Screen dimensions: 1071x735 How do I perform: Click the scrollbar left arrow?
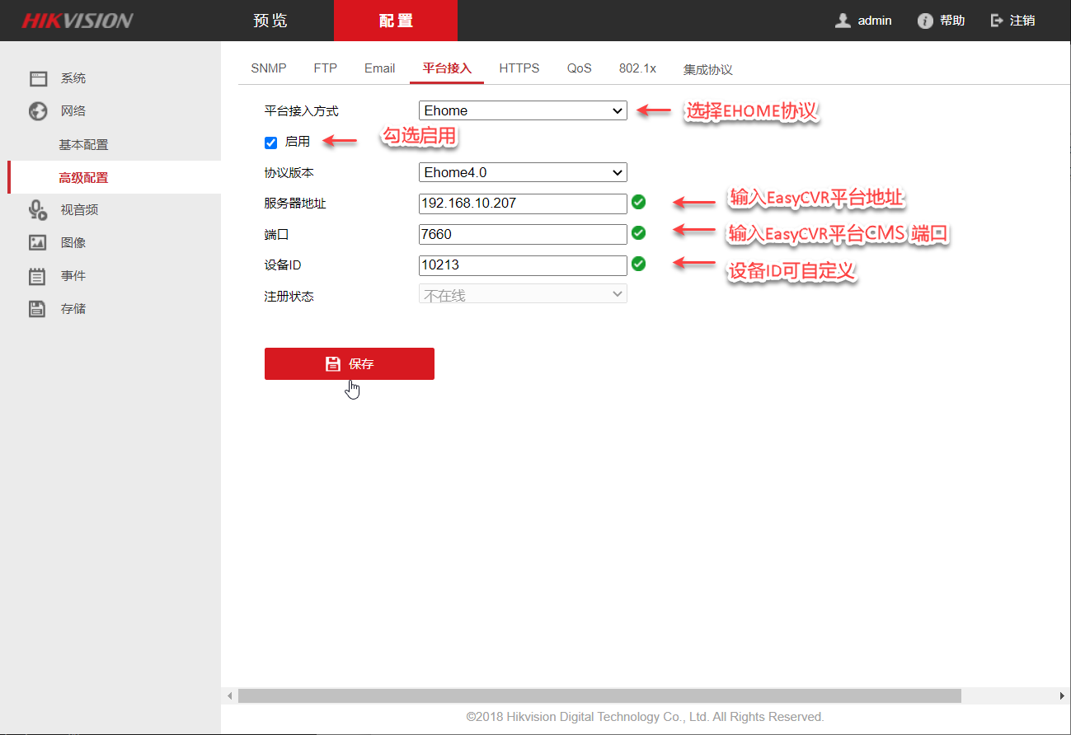pos(229,696)
